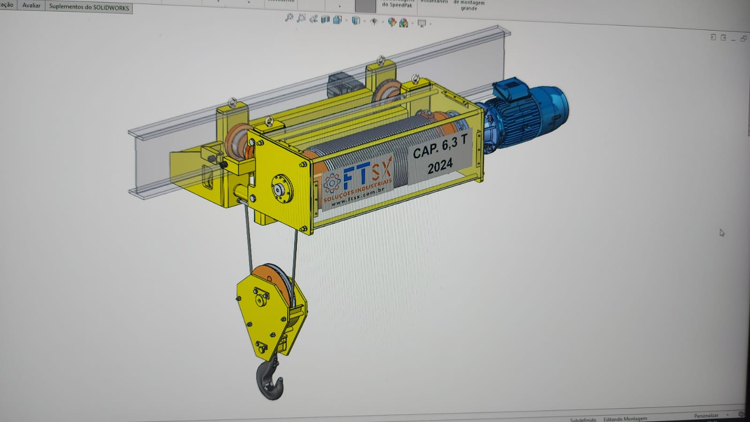The width and height of the screenshot is (750, 422).
Task: Click the 'de montagem grande' ribbon button
Action: (x=469, y=5)
